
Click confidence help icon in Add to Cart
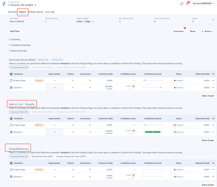tap(133, 131)
